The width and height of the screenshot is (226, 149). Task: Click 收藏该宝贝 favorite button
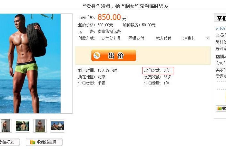(x=44, y=142)
